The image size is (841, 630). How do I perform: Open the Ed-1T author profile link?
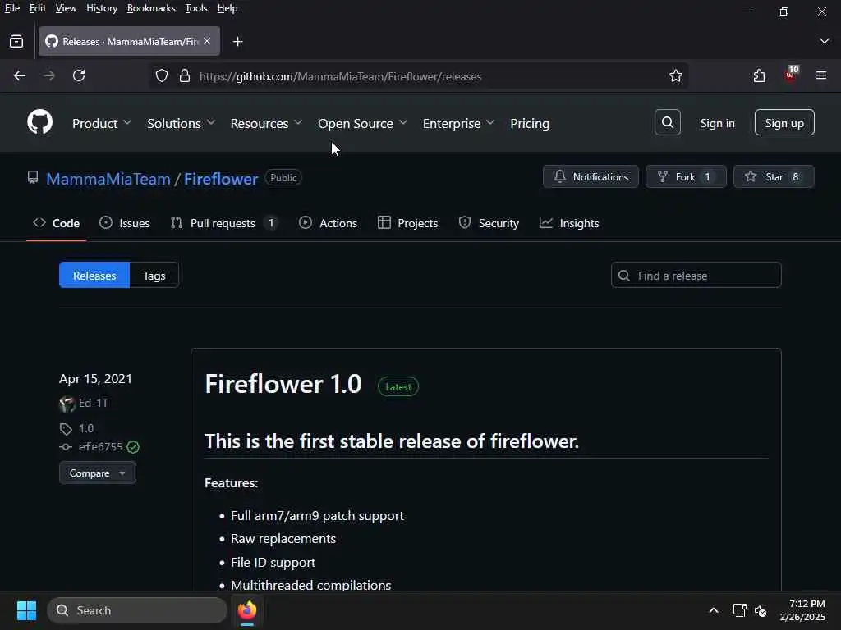(x=94, y=403)
